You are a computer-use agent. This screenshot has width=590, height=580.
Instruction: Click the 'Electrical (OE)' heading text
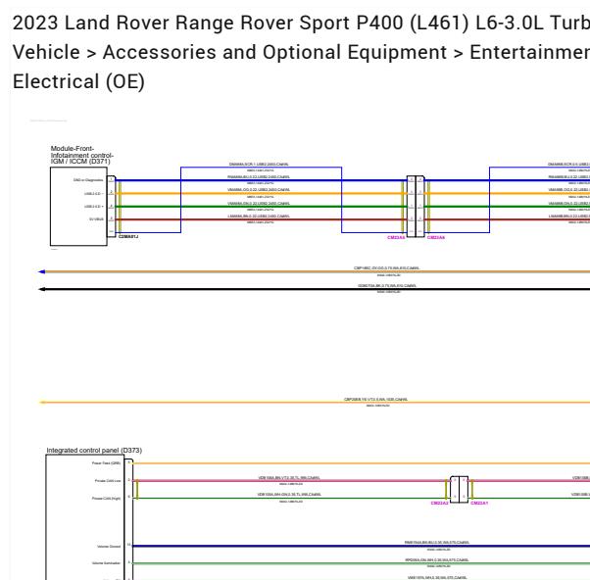(78, 81)
